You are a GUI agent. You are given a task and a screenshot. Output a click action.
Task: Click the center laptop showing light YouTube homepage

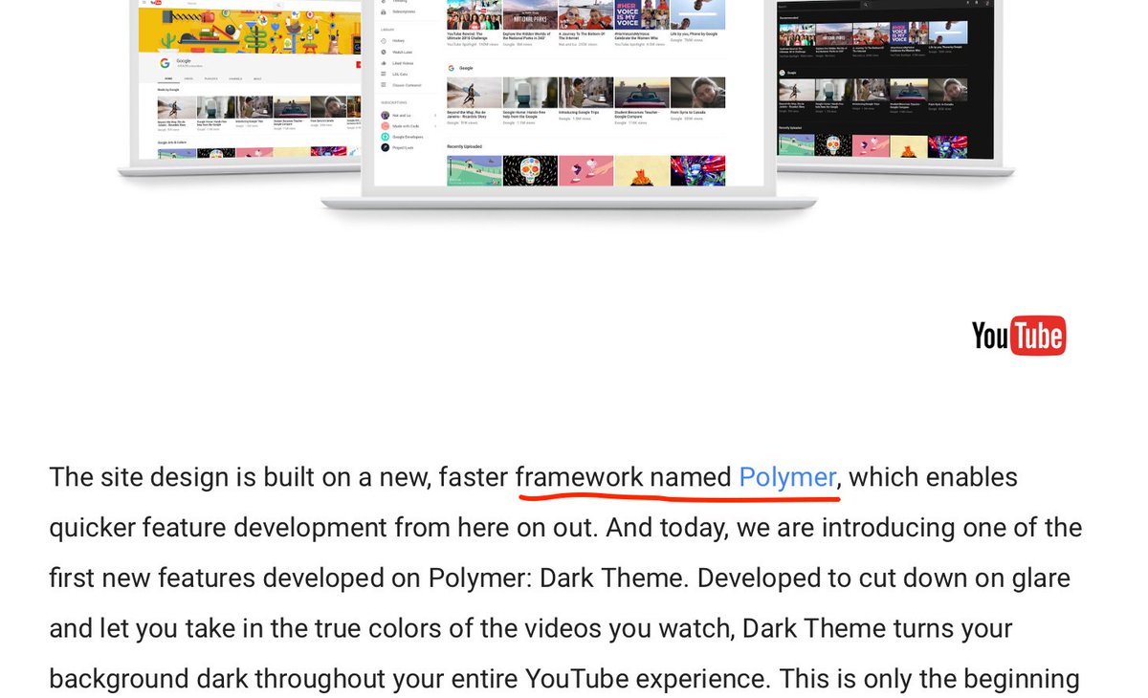[x=569, y=105]
